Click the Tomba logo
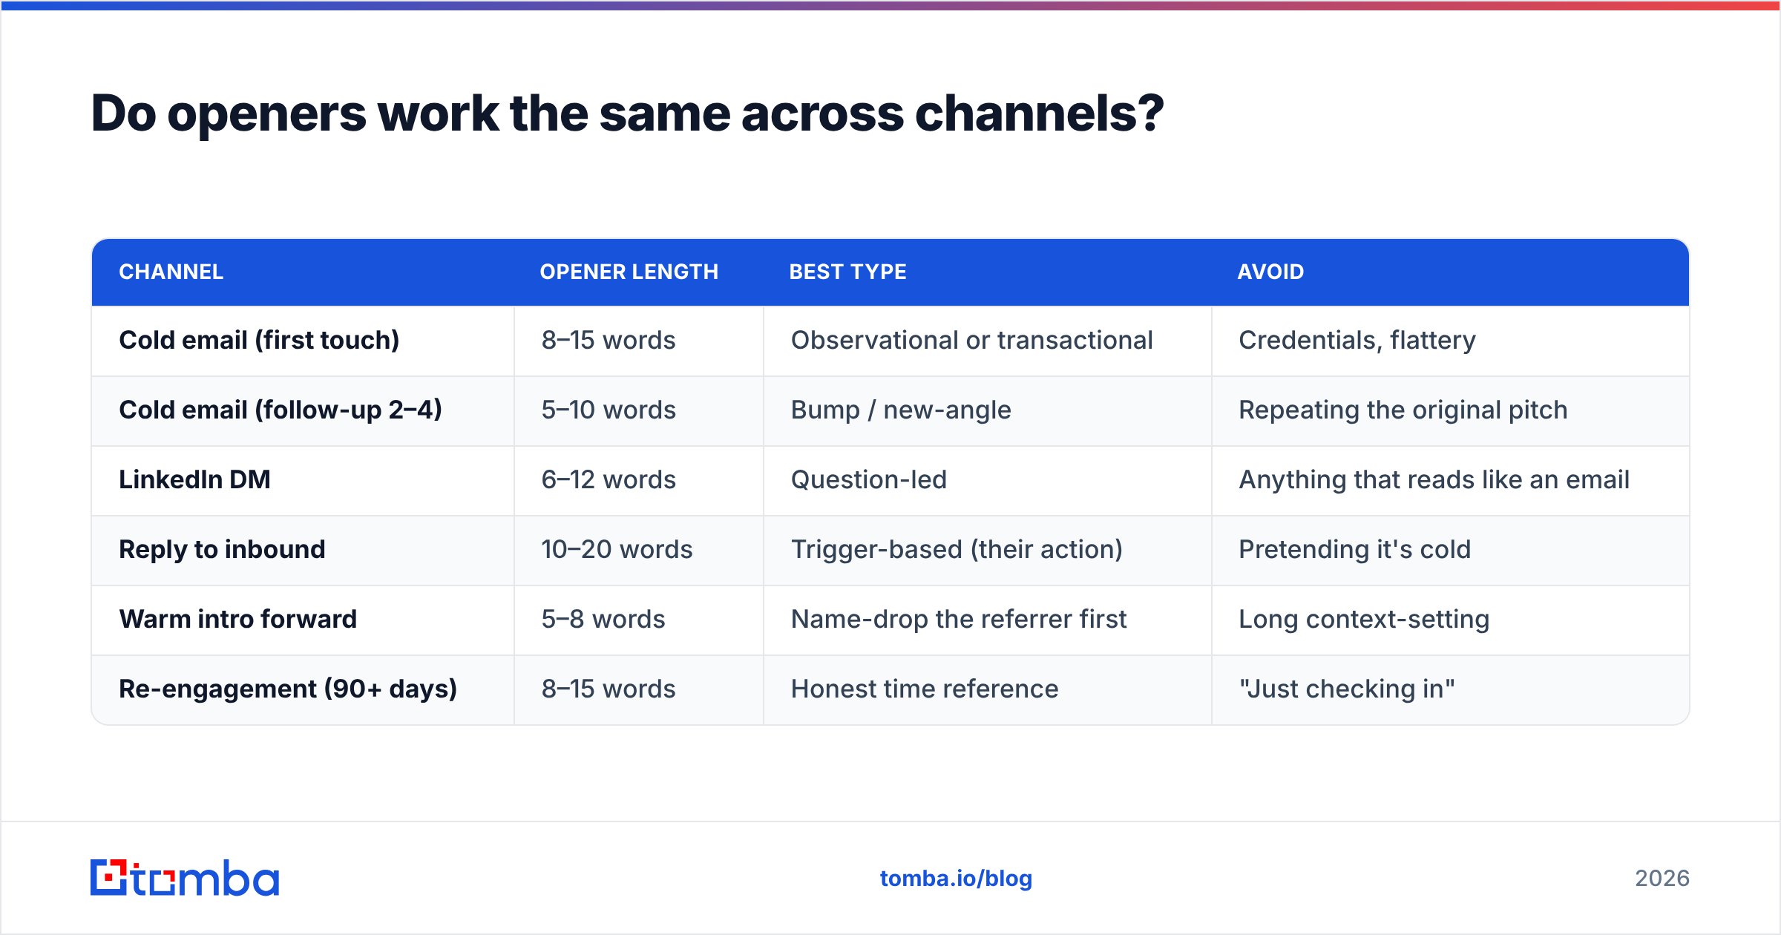The image size is (1781, 935). tap(185, 878)
